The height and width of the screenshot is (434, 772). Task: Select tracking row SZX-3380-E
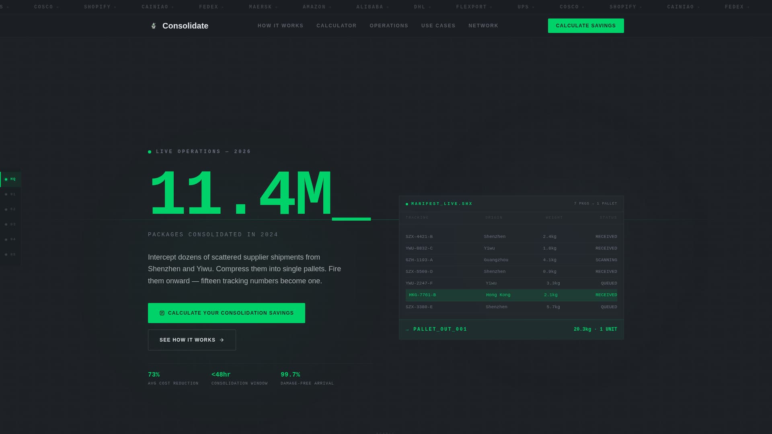click(x=511, y=307)
